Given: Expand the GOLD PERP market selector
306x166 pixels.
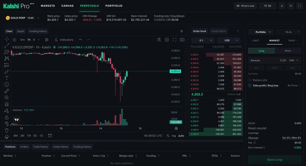Looking at the screenshot, I should pos(38,18).
